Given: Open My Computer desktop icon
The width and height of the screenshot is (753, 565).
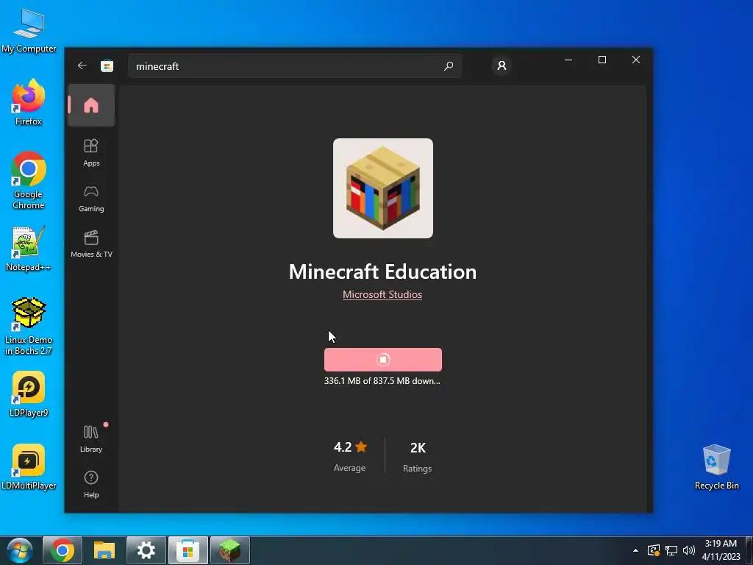Looking at the screenshot, I should [x=29, y=31].
